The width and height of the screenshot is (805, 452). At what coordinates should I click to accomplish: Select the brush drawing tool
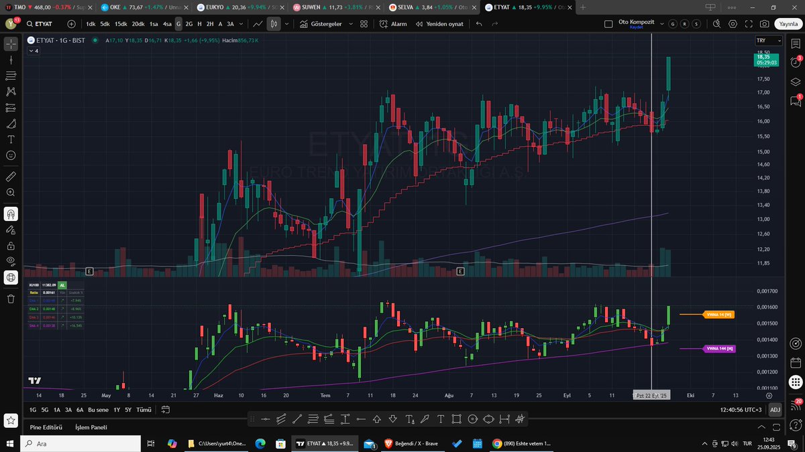coord(11,123)
